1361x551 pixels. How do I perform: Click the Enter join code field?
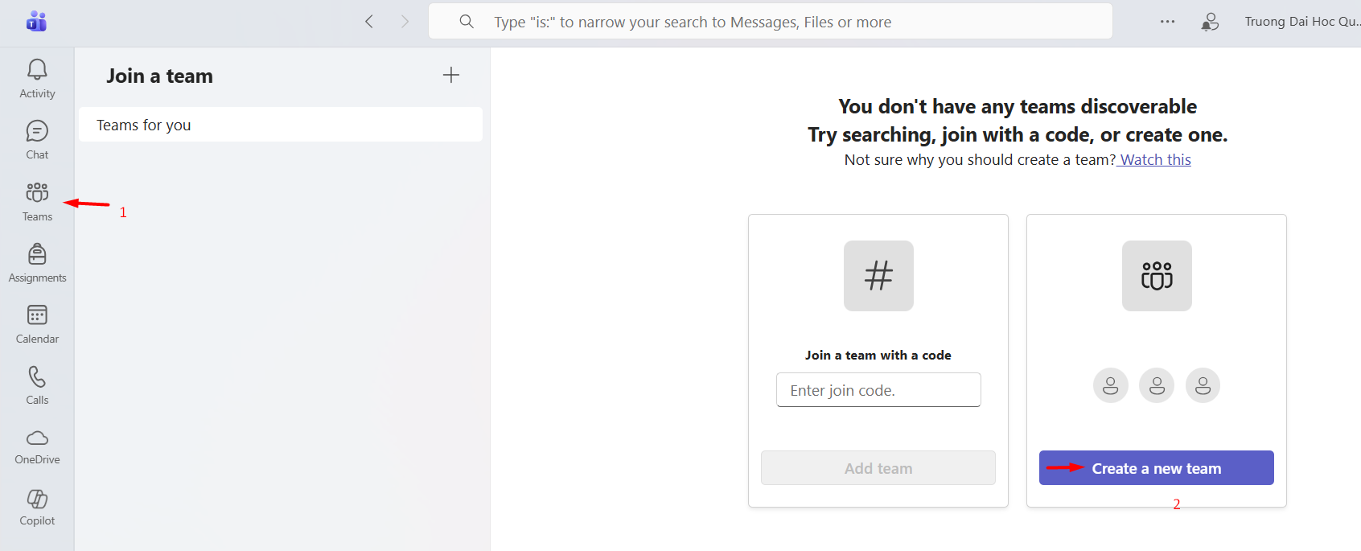click(x=878, y=390)
